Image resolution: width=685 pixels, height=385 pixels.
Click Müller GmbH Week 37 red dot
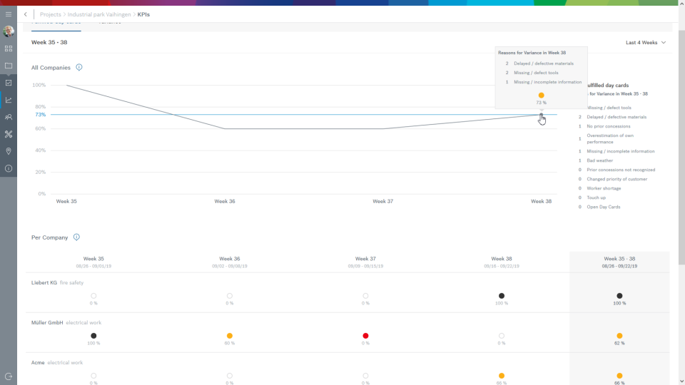365,336
